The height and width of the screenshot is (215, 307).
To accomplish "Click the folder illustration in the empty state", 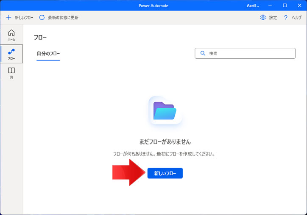I will point(165,111).
